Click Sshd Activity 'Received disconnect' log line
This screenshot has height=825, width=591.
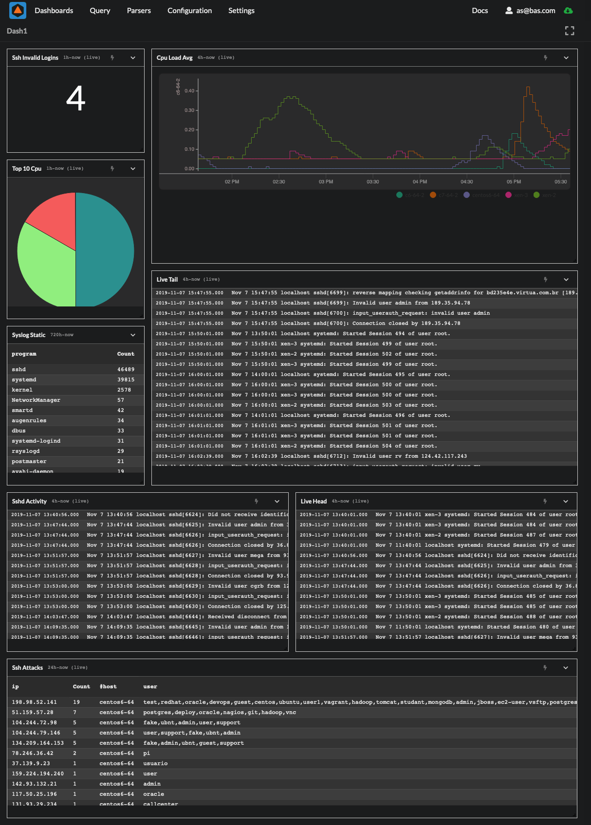[148, 617]
